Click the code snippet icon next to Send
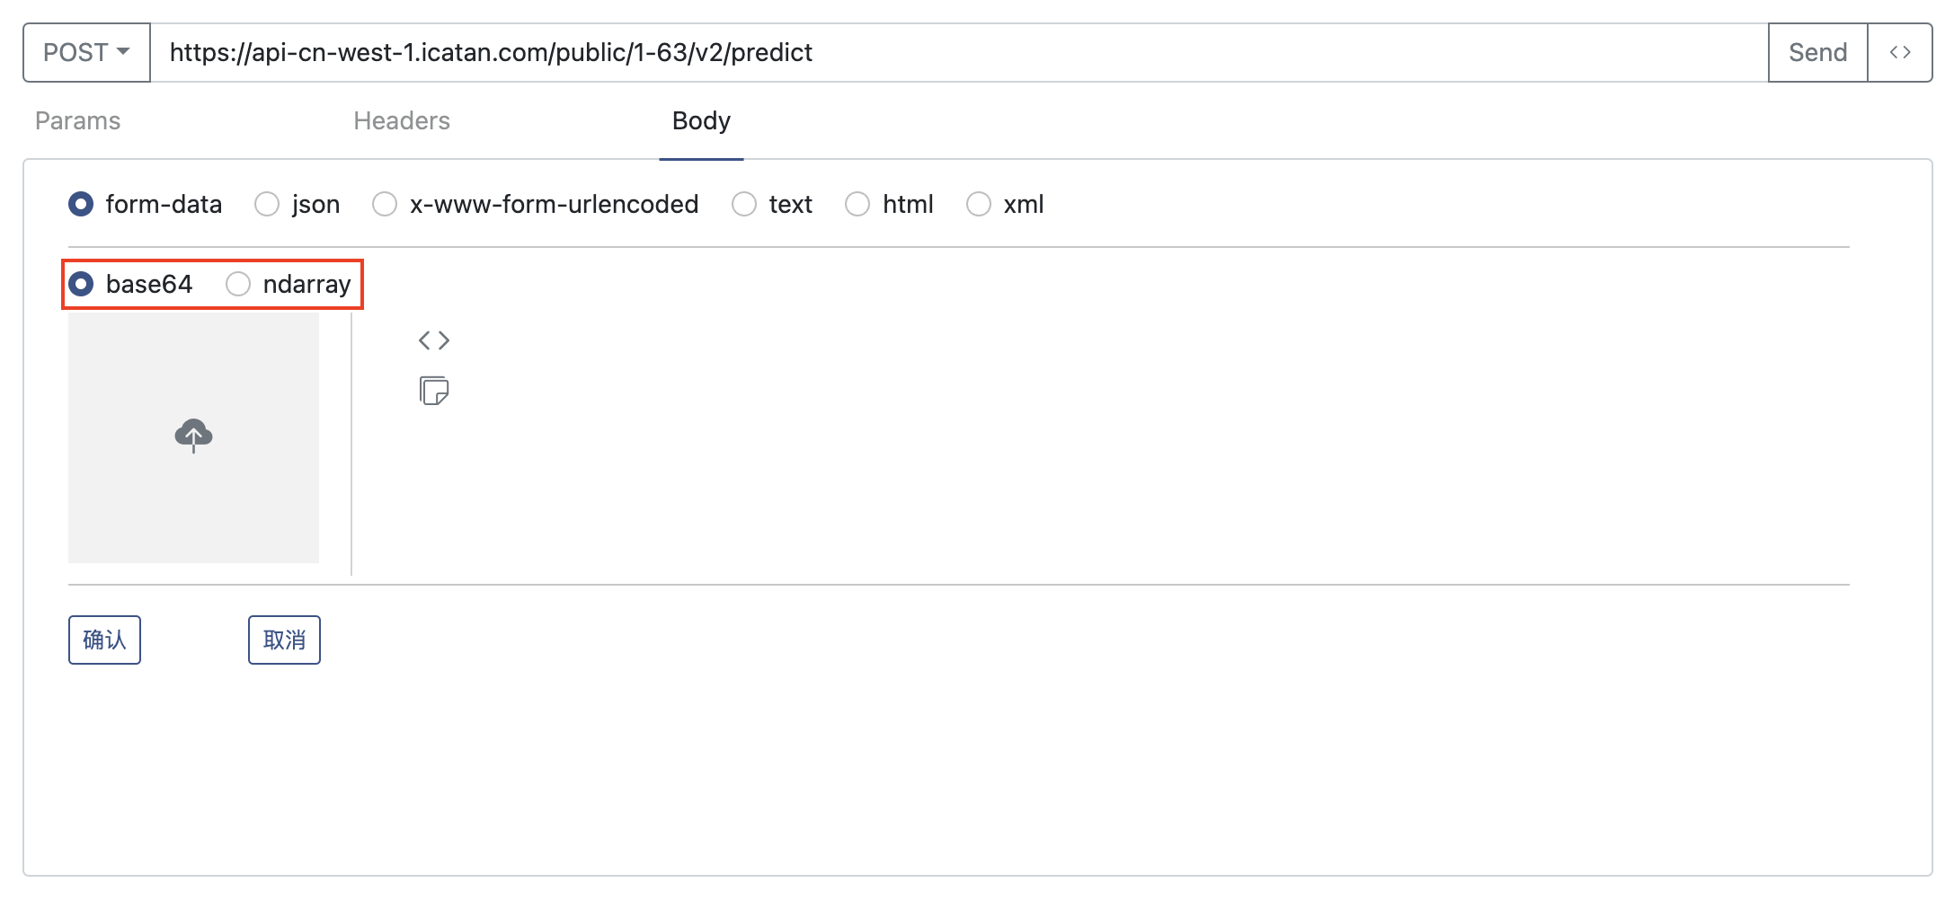 pyautogui.click(x=1899, y=53)
